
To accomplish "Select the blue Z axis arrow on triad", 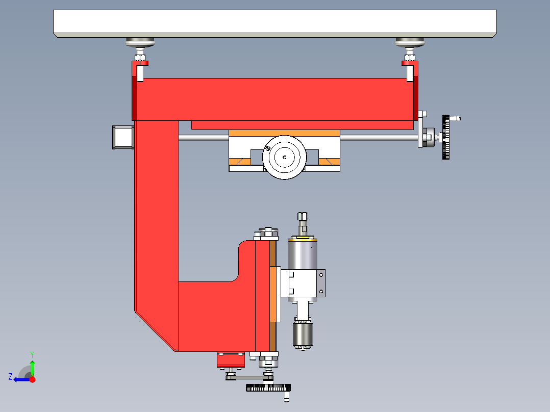I will point(21,379).
